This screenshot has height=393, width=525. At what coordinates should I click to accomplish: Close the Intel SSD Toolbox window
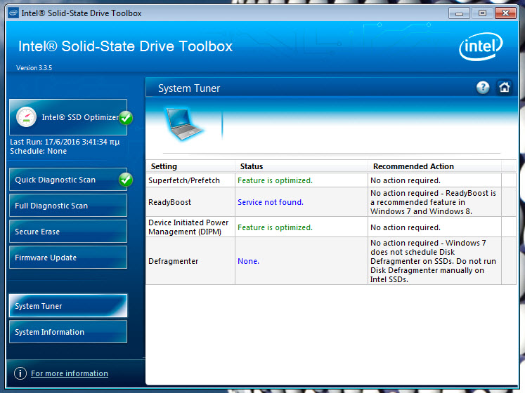(x=505, y=13)
